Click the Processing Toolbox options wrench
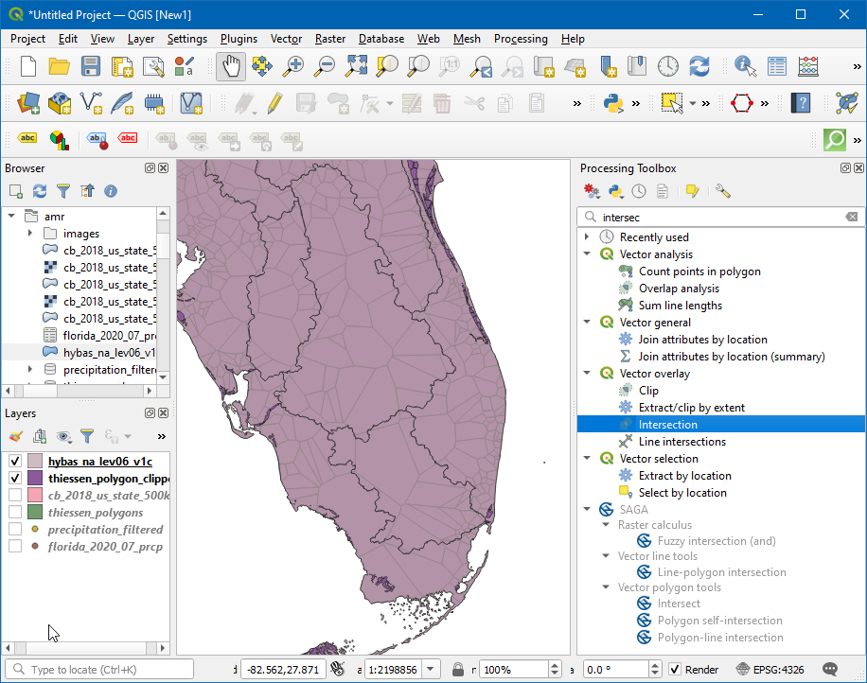The height and width of the screenshot is (683, 867). [x=723, y=191]
